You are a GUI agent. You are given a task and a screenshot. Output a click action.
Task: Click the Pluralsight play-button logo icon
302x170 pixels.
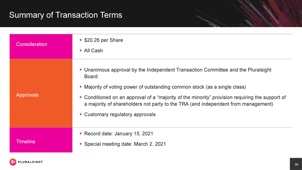click(13, 162)
